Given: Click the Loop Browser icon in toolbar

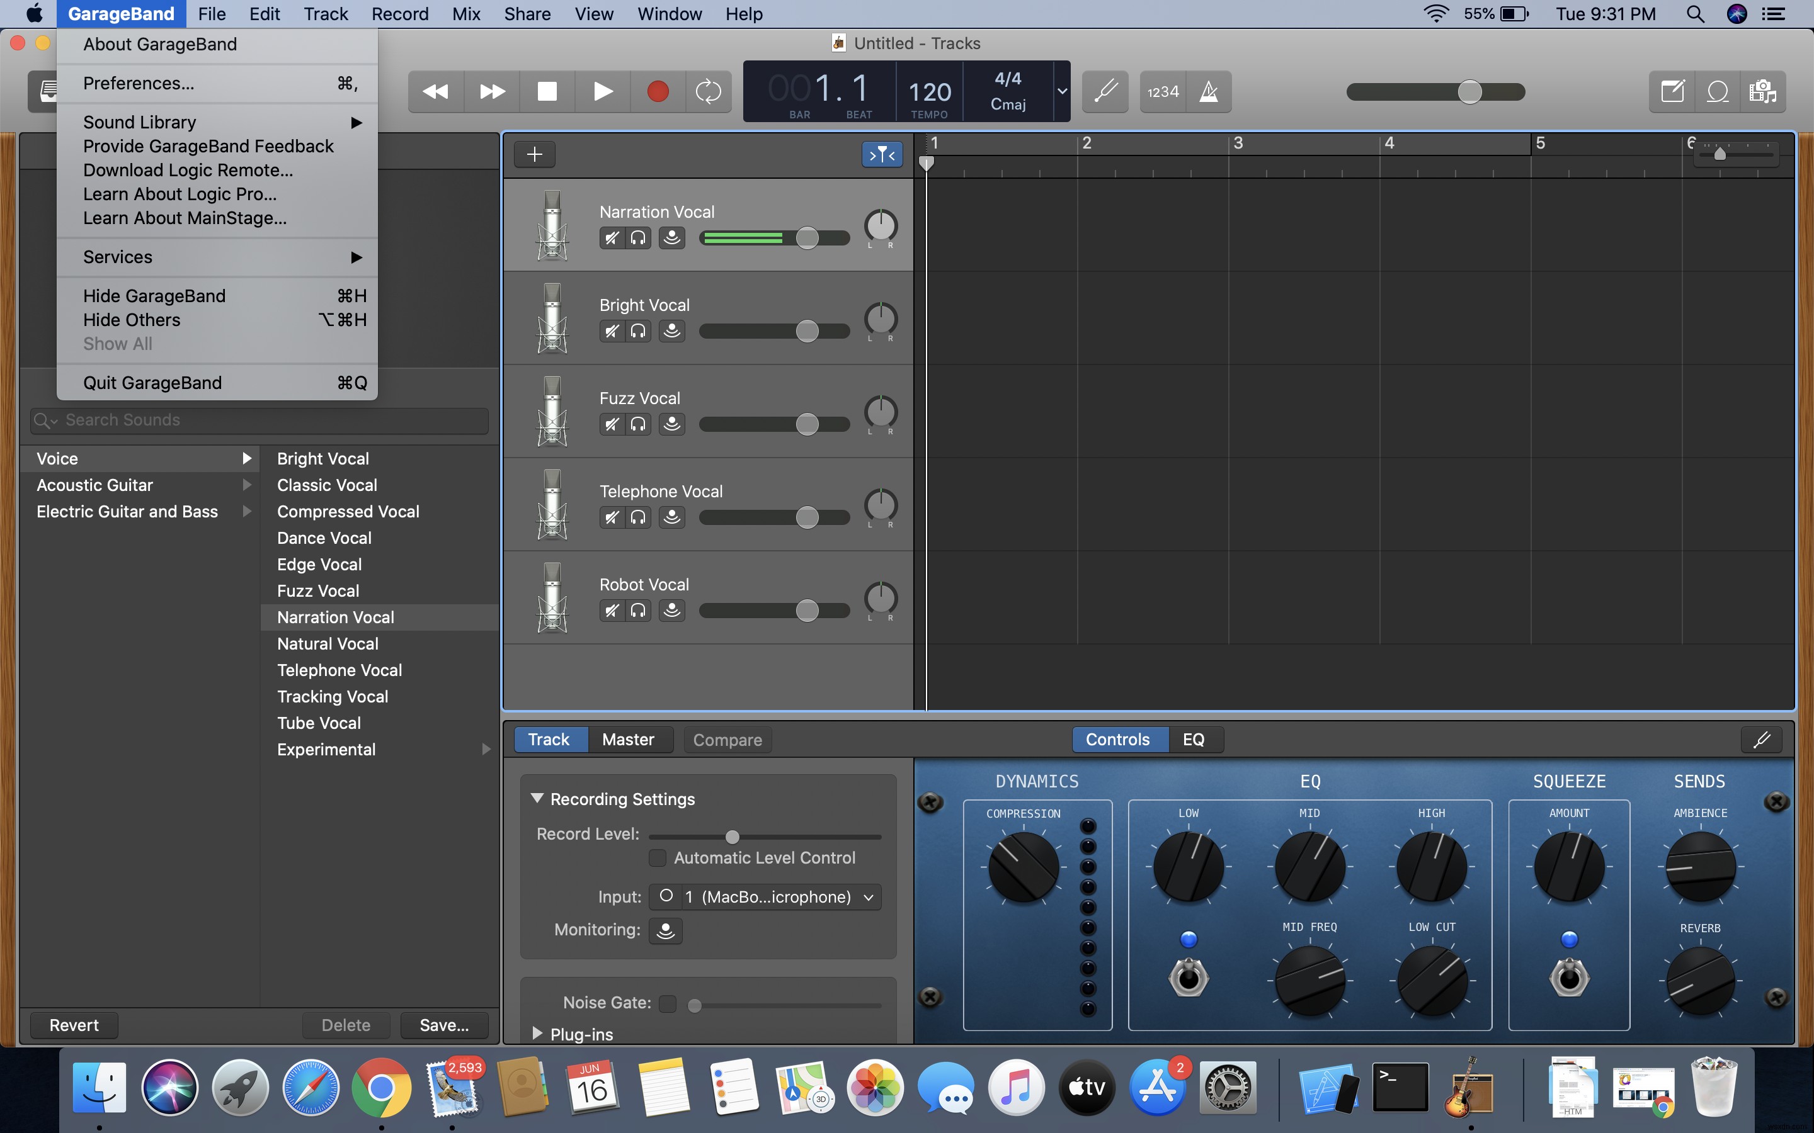Looking at the screenshot, I should tap(1718, 90).
